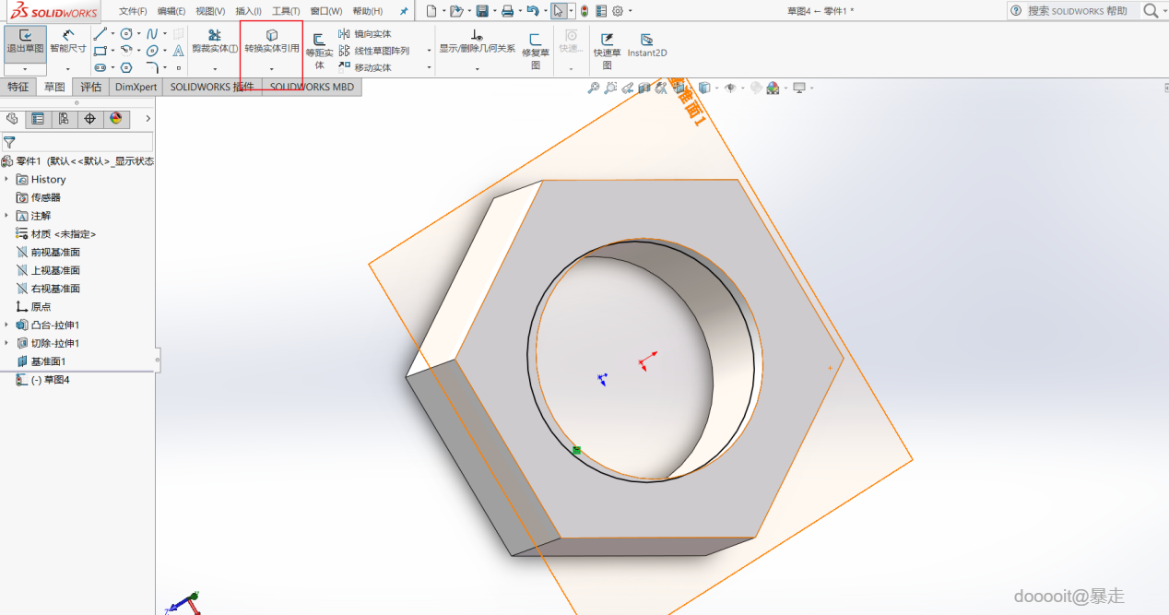
Task: Select the Smart Dimension (智能尺寸) tool
Action: click(x=67, y=41)
